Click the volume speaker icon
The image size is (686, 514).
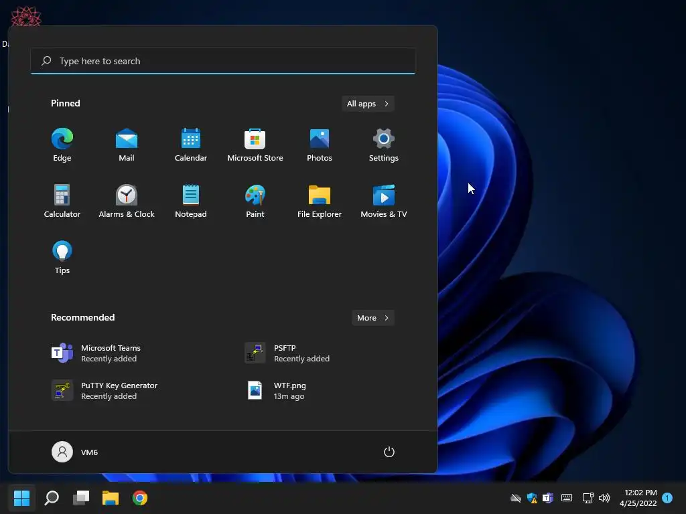(604, 498)
